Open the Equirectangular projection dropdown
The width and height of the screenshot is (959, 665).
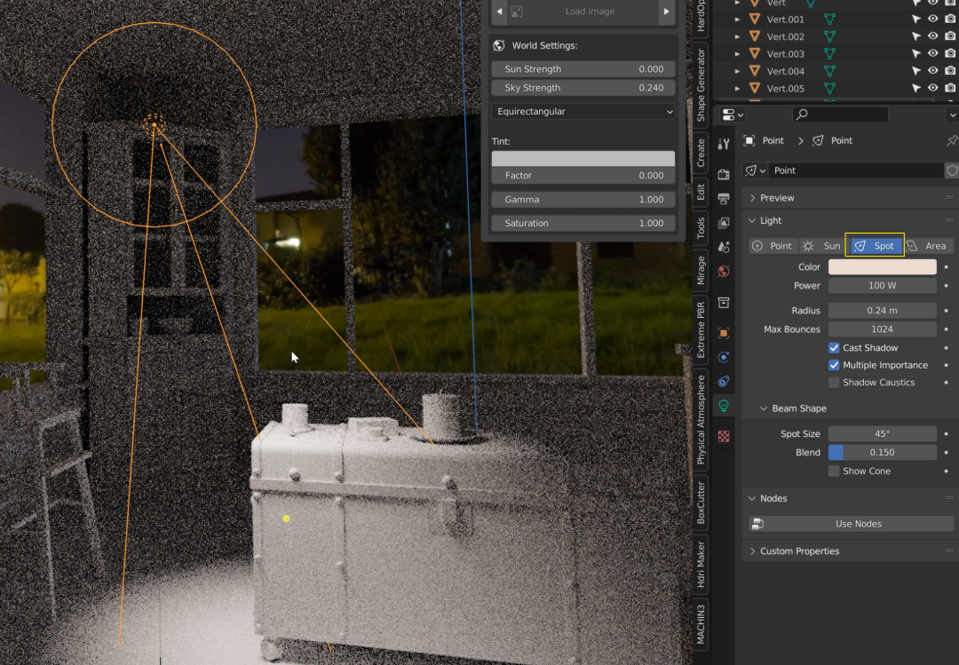[x=583, y=111]
